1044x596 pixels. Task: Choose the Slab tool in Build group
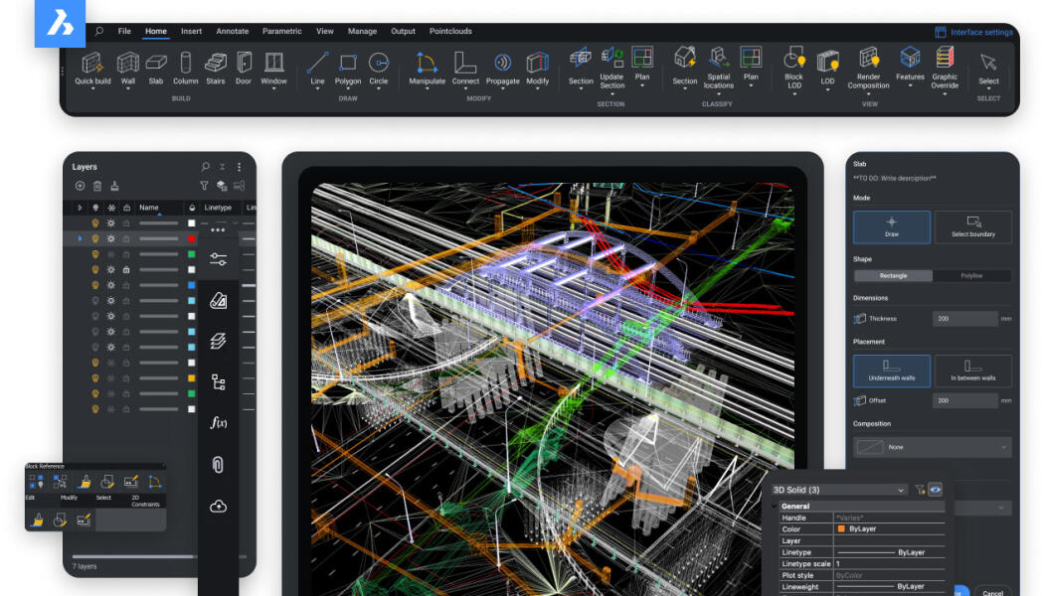(x=156, y=69)
